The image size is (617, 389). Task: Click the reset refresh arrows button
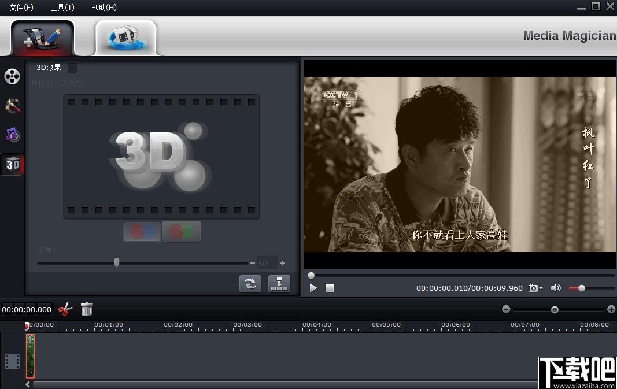coord(250,284)
